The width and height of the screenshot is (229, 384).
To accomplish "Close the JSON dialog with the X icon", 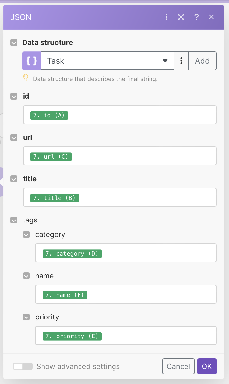I will 211,17.
